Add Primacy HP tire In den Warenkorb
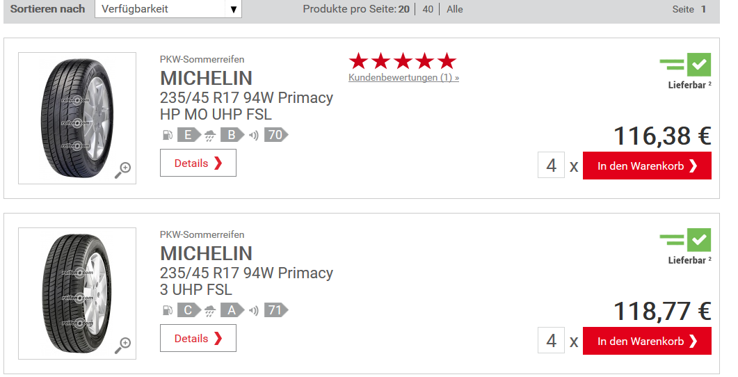Image resolution: width=738 pixels, height=377 pixels. [647, 166]
